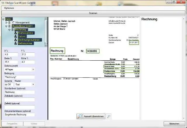Click the www.musterfirma.de text in document

pos(117,23)
